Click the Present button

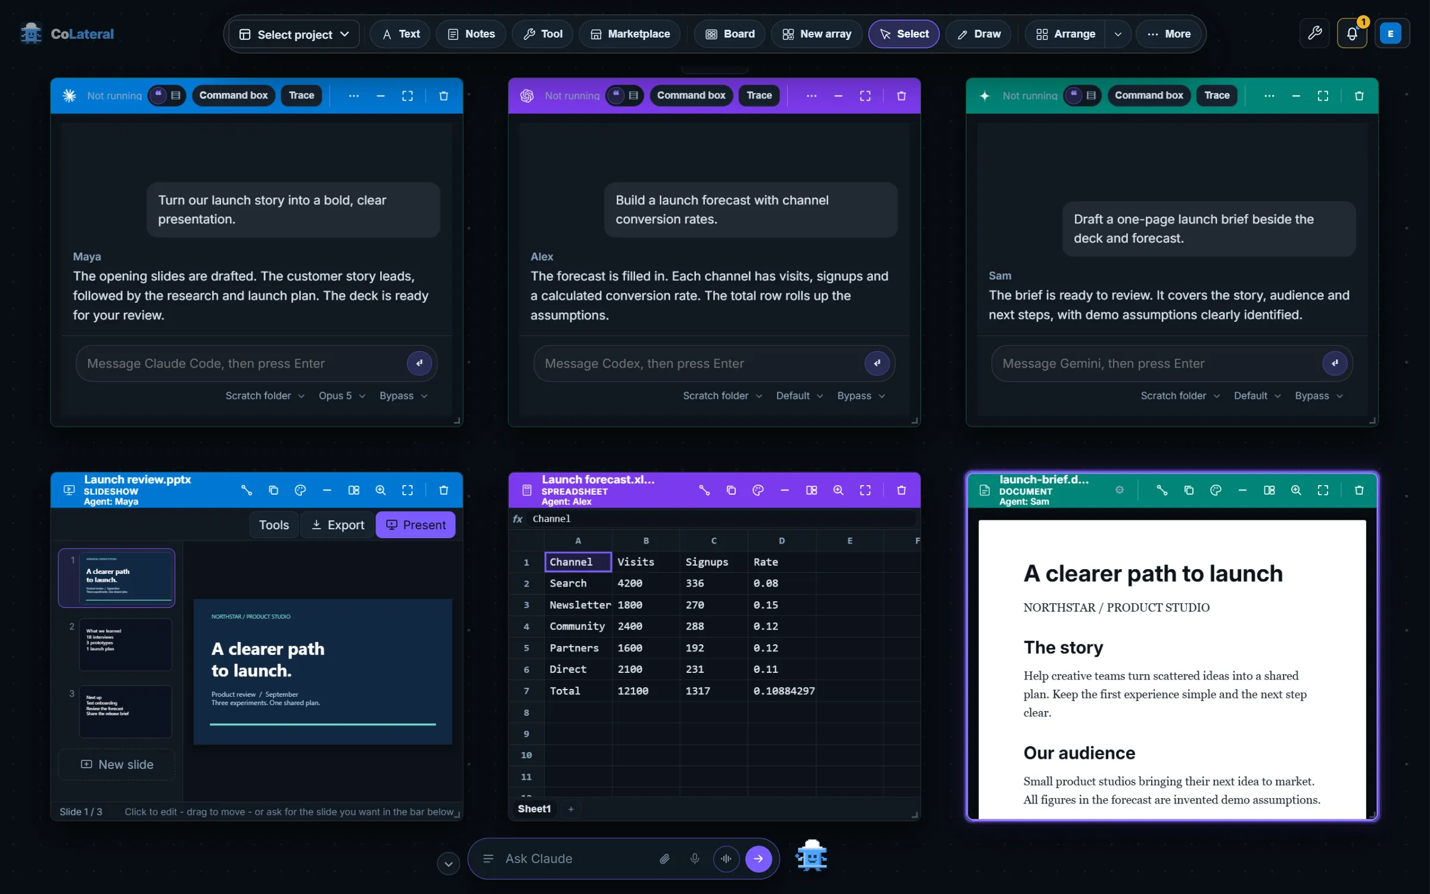click(x=415, y=524)
